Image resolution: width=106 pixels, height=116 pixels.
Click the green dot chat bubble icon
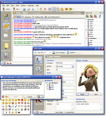point(71,9)
